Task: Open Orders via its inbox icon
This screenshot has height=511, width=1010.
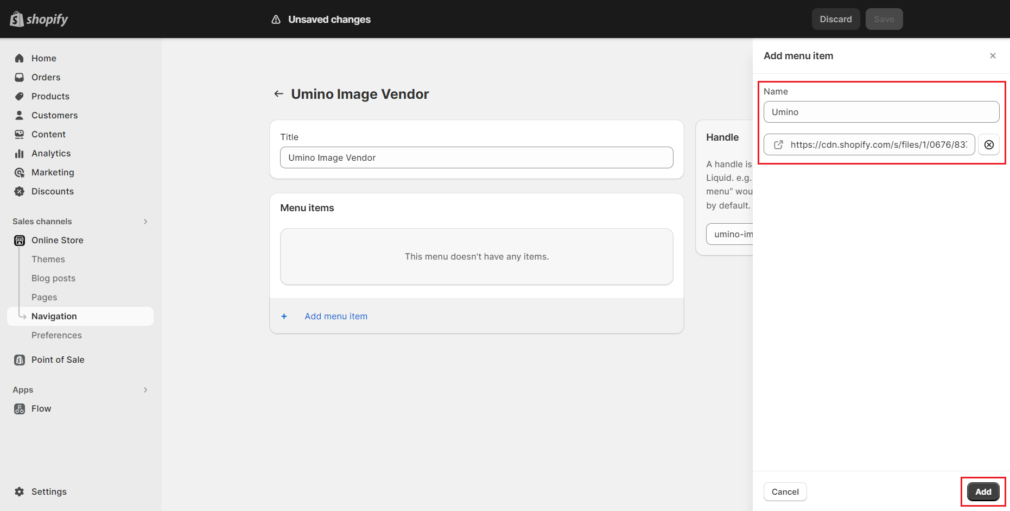Action: [20, 77]
